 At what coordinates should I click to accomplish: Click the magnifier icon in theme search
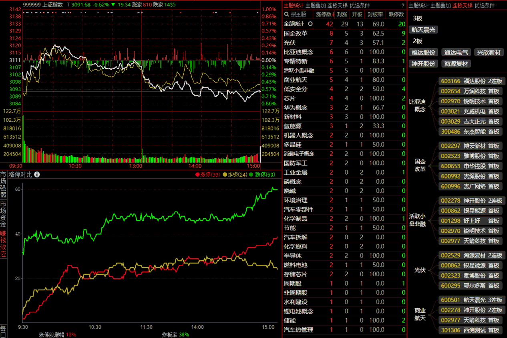coord(286,14)
